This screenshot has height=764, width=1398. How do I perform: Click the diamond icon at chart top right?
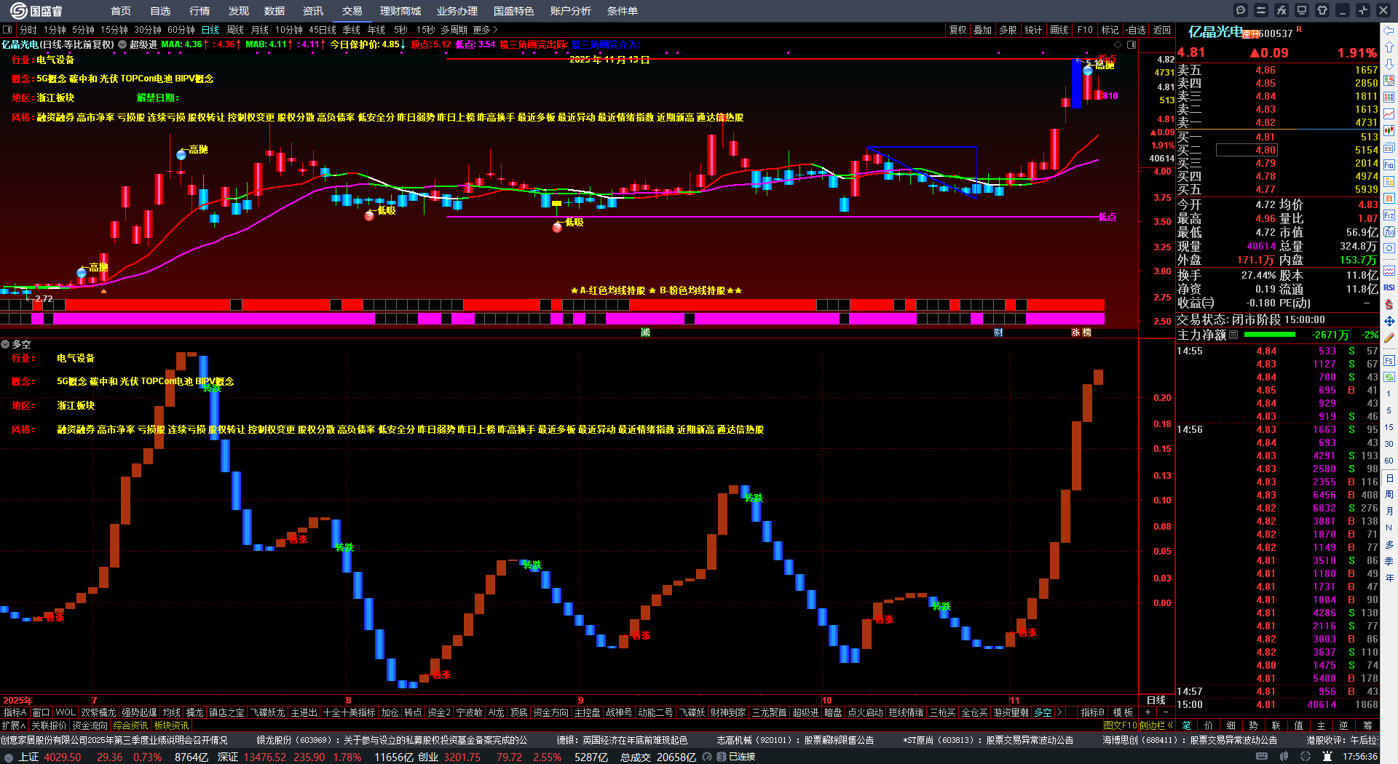coord(1118,45)
